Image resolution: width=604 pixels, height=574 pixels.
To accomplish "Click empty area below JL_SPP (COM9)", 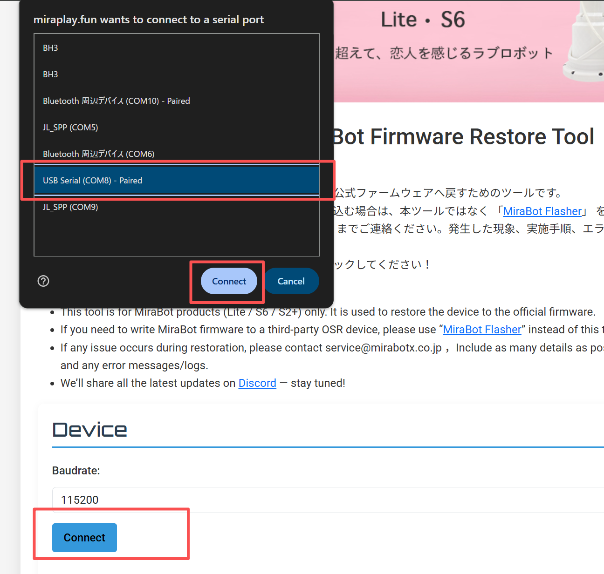I will click(176, 235).
